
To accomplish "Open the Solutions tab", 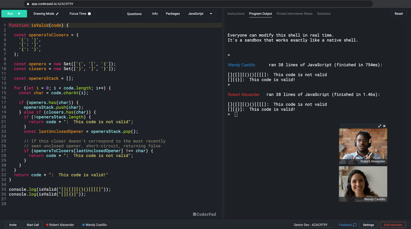I will pos(324,14).
